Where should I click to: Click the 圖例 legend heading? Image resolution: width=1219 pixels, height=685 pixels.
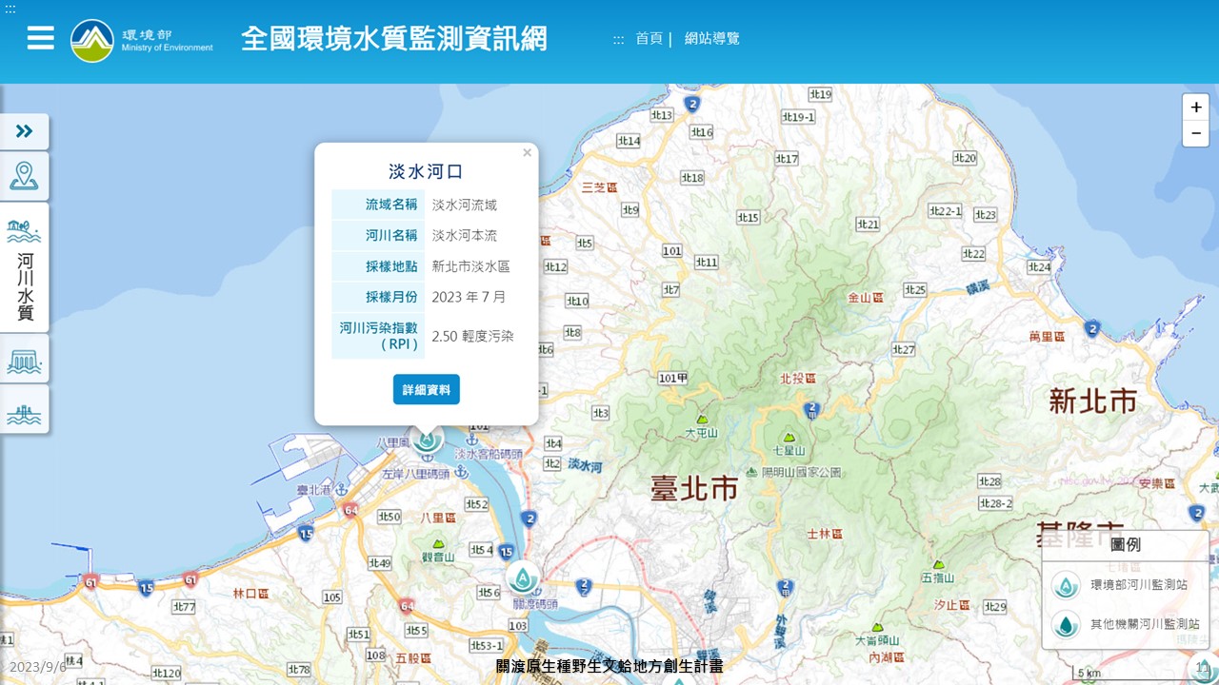[x=1126, y=545]
